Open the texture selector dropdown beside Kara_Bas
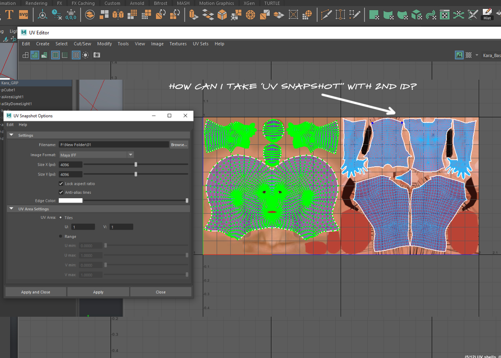 (x=476, y=55)
